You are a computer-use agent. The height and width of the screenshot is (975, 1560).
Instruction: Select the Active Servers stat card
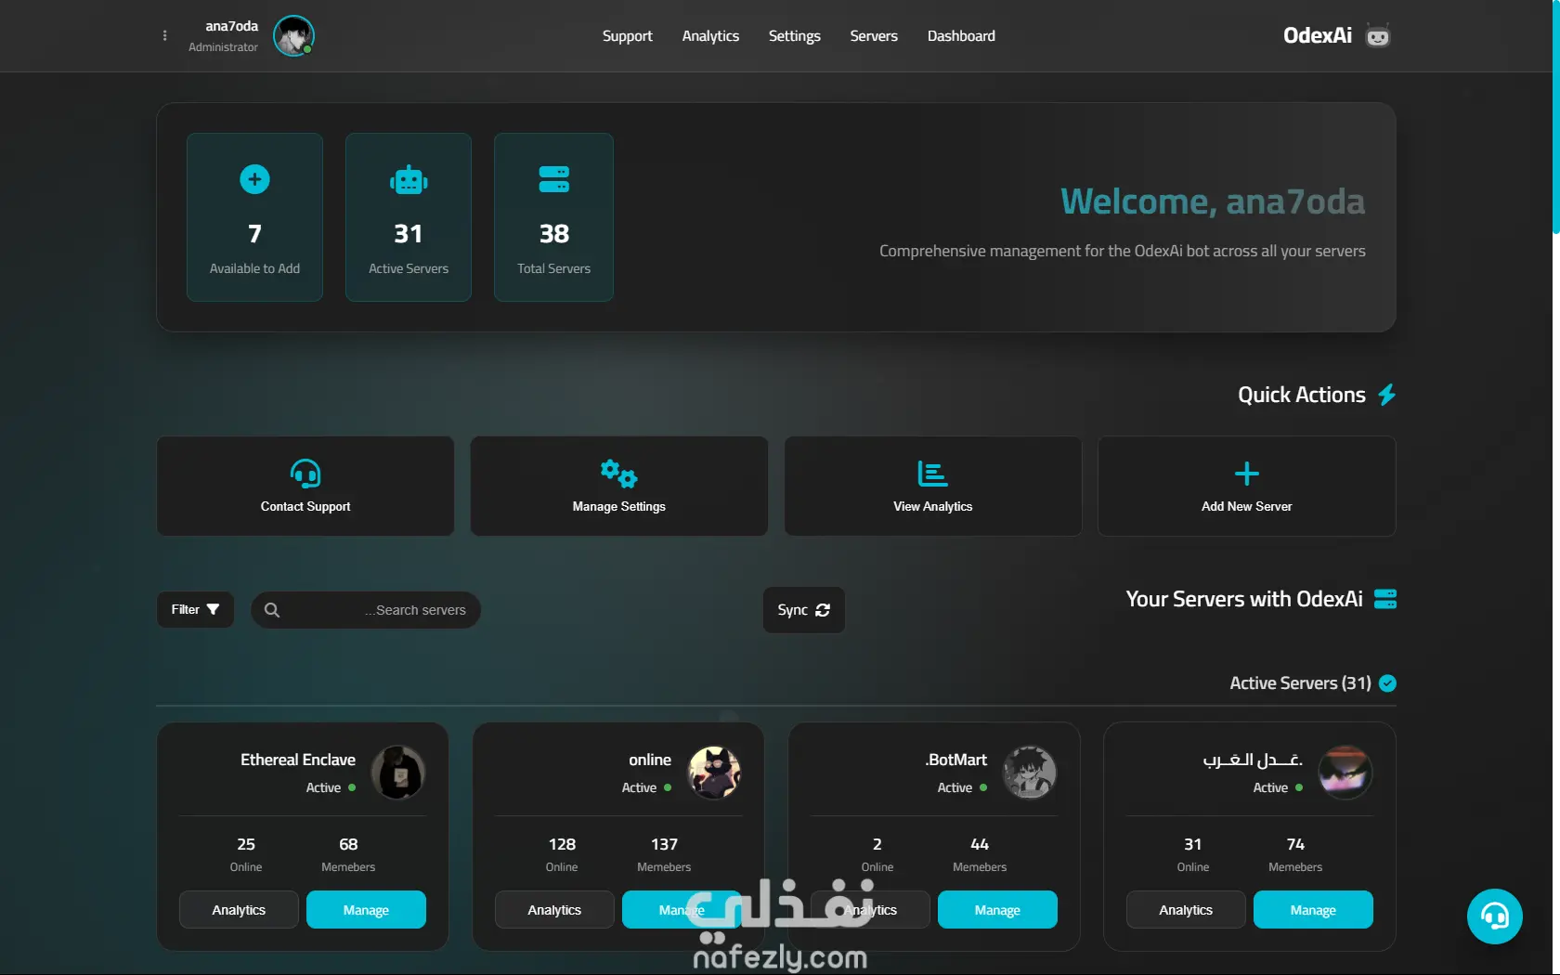coord(409,217)
